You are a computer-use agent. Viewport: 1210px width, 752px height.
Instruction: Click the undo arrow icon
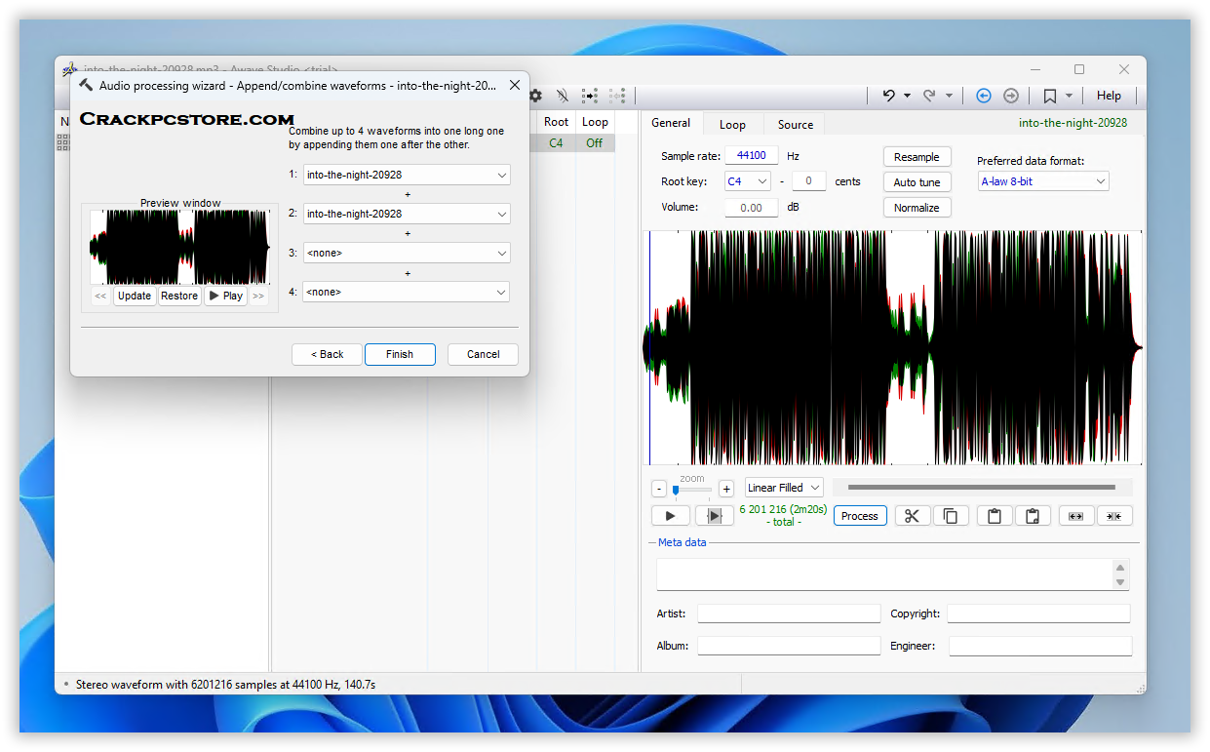[888, 96]
